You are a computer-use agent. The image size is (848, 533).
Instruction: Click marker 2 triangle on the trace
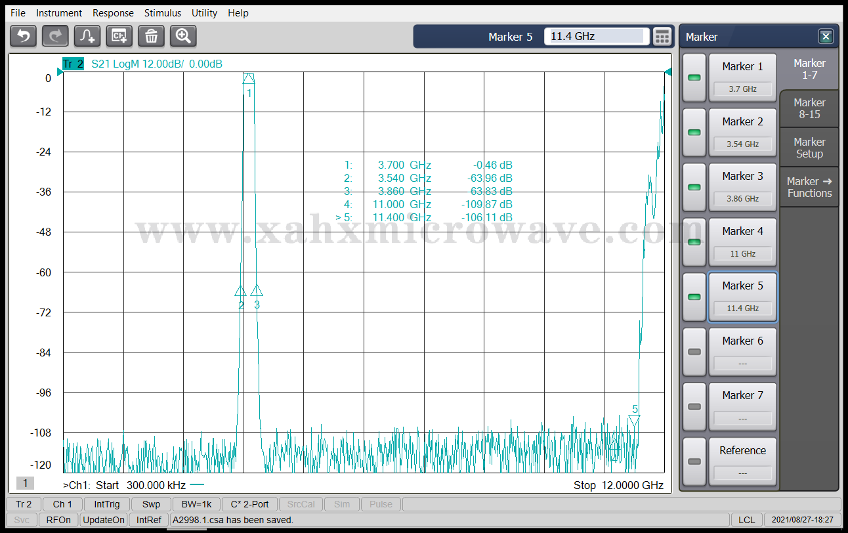(x=240, y=291)
